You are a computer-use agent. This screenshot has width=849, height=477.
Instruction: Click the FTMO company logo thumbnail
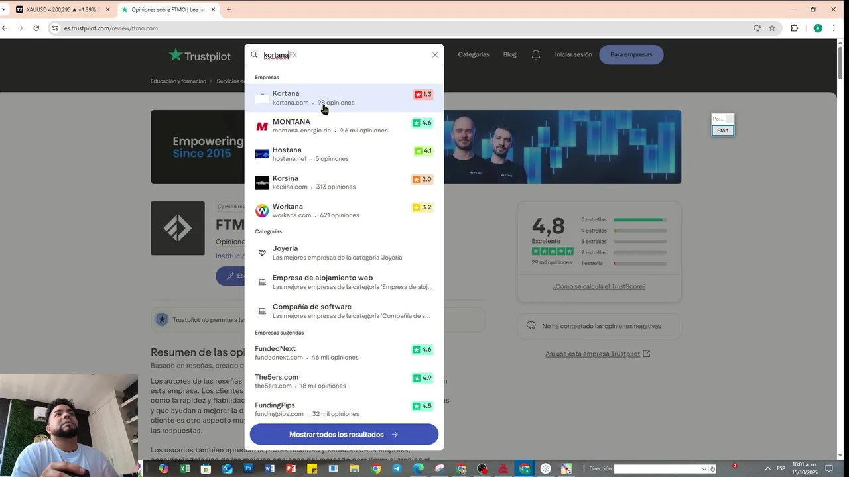(178, 229)
